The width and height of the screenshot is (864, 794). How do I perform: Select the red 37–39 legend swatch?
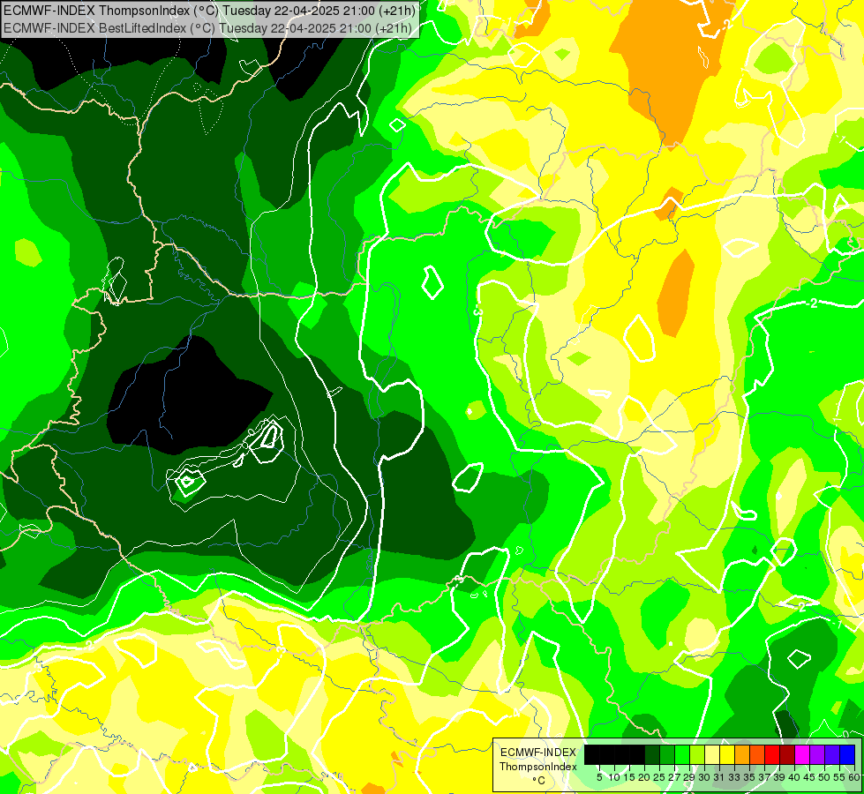[x=772, y=754]
